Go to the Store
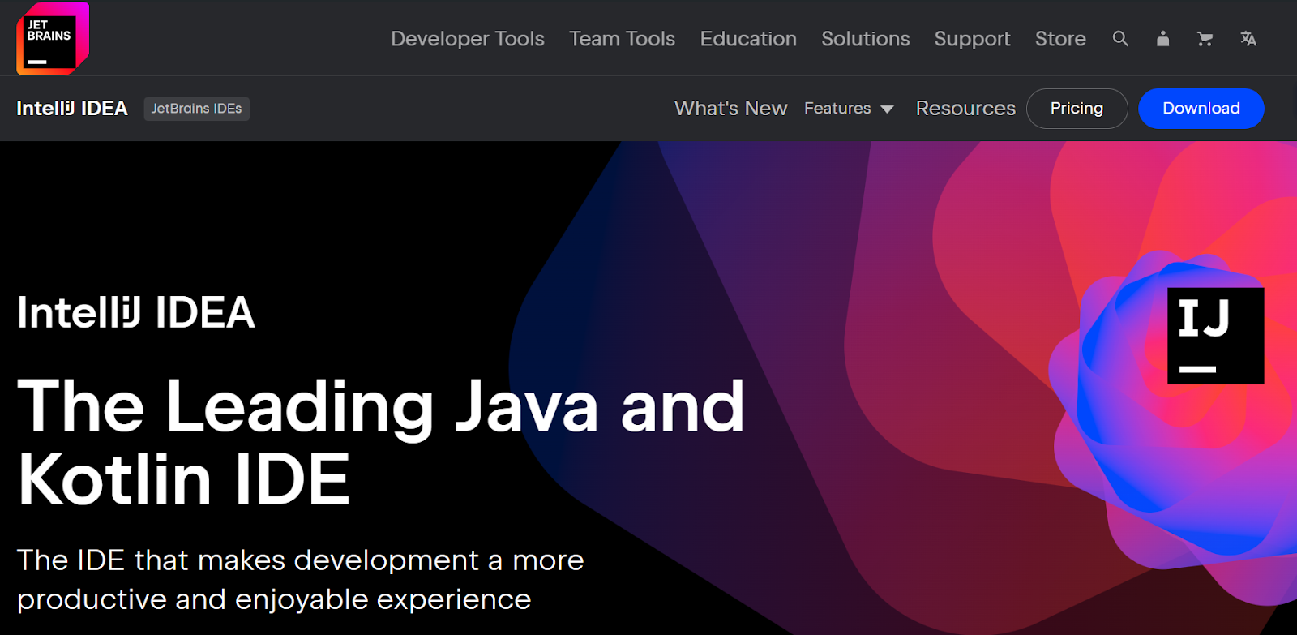Viewport: 1297px width, 635px height. point(1060,39)
